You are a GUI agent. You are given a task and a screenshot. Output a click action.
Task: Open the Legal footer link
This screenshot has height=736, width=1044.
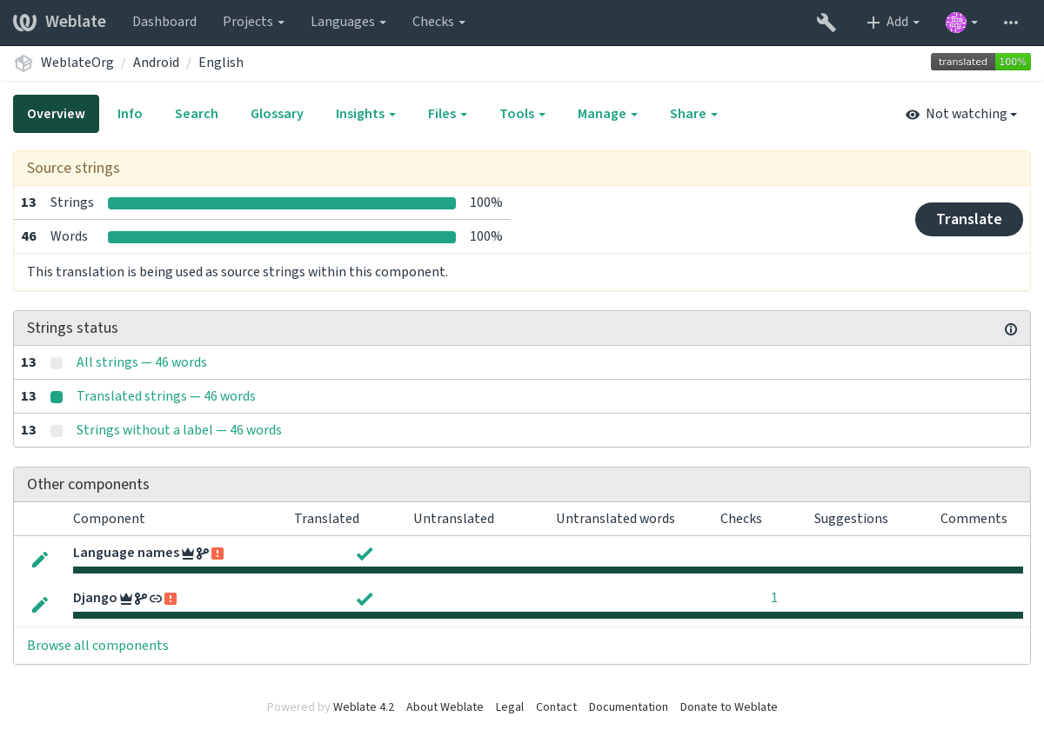[x=510, y=707]
